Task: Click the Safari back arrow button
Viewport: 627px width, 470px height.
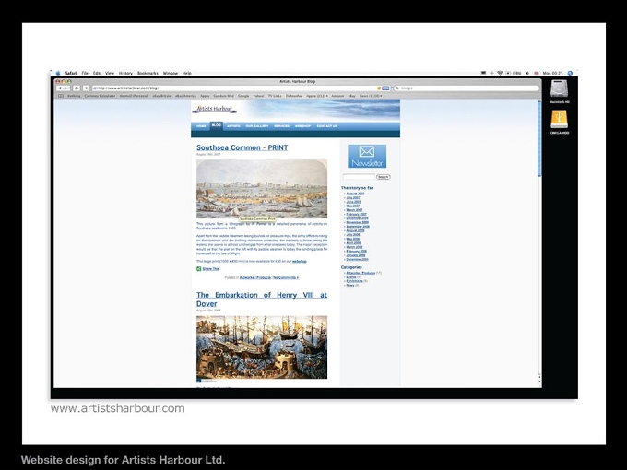Action: pos(60,88)
